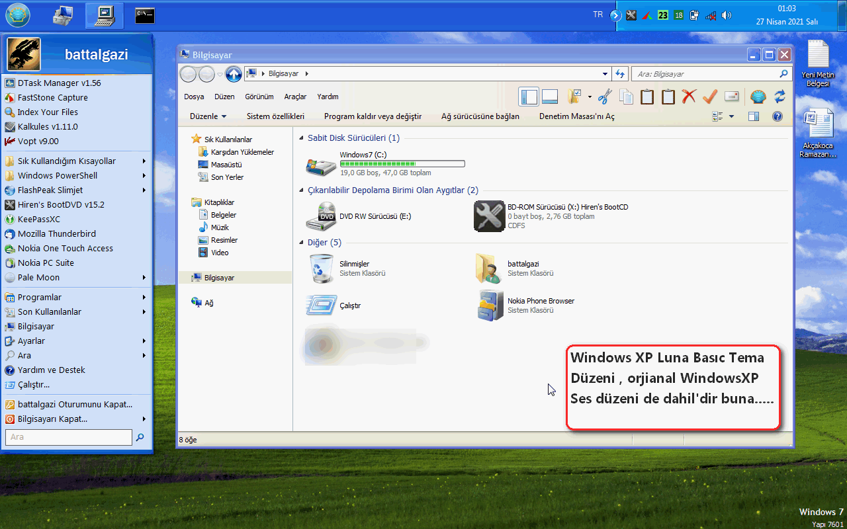Toggle the details pane layout button
Screen dimensions: 847x529
(x=550, y=97)
